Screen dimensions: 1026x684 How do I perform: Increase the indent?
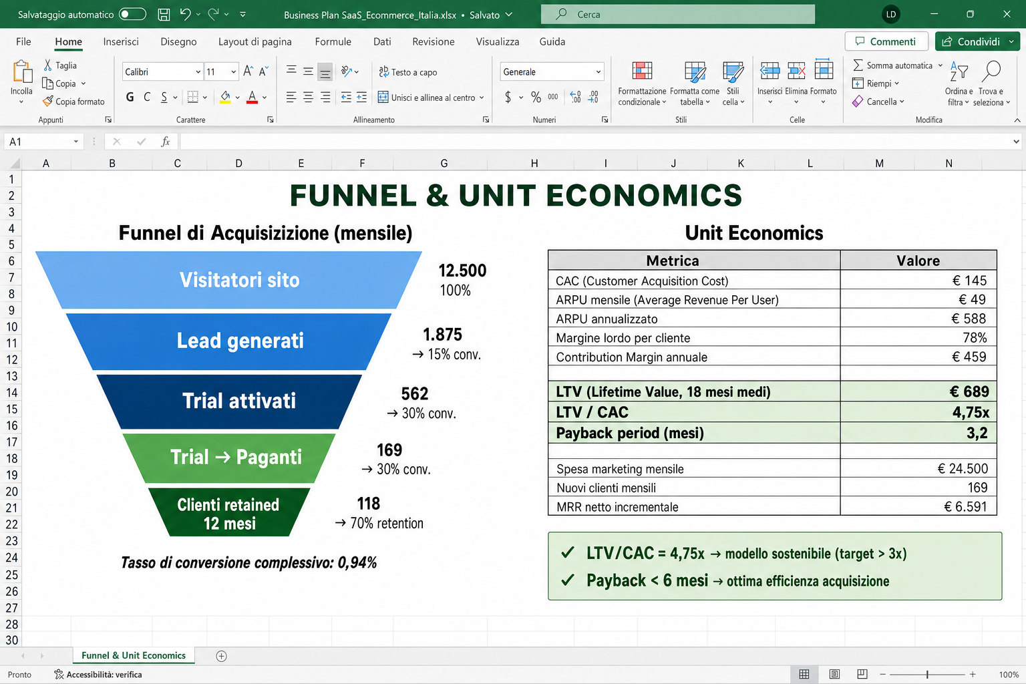click(361, 98)
